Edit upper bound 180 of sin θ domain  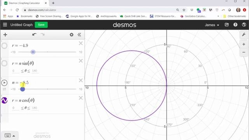(x=35, y=71)
